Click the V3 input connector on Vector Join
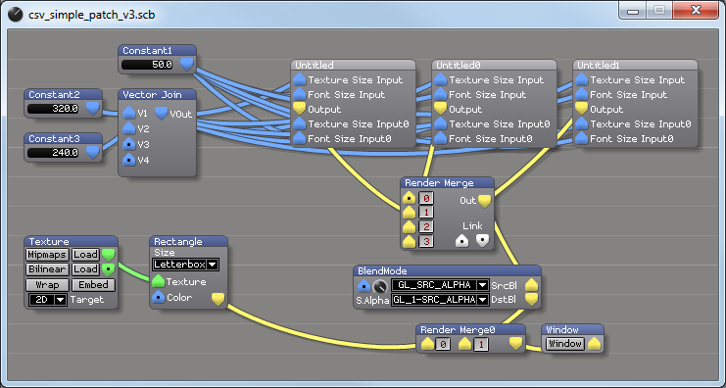Image resolution: width=726 pixels, height=388 pixels. pyautogui.click(x=129, y=144)
